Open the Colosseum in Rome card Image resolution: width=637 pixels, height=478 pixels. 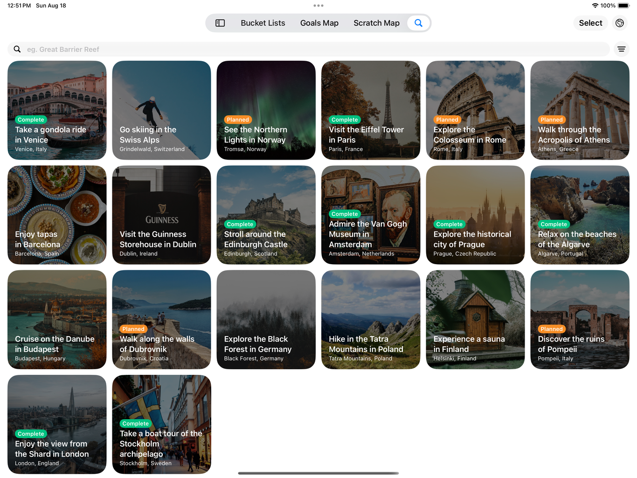(475, 110)
